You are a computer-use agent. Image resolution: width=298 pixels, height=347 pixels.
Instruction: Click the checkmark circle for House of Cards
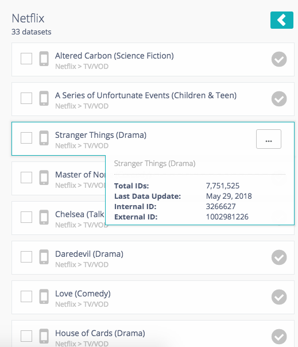click(279, 337)
